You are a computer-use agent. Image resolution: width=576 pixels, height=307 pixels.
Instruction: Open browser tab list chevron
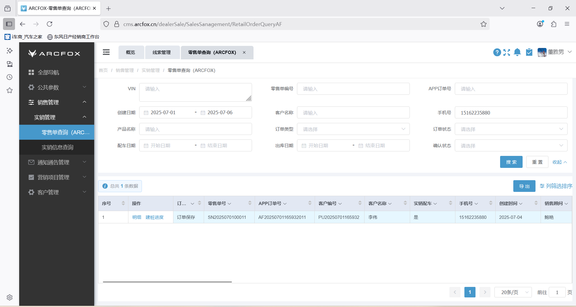(502, 8)
